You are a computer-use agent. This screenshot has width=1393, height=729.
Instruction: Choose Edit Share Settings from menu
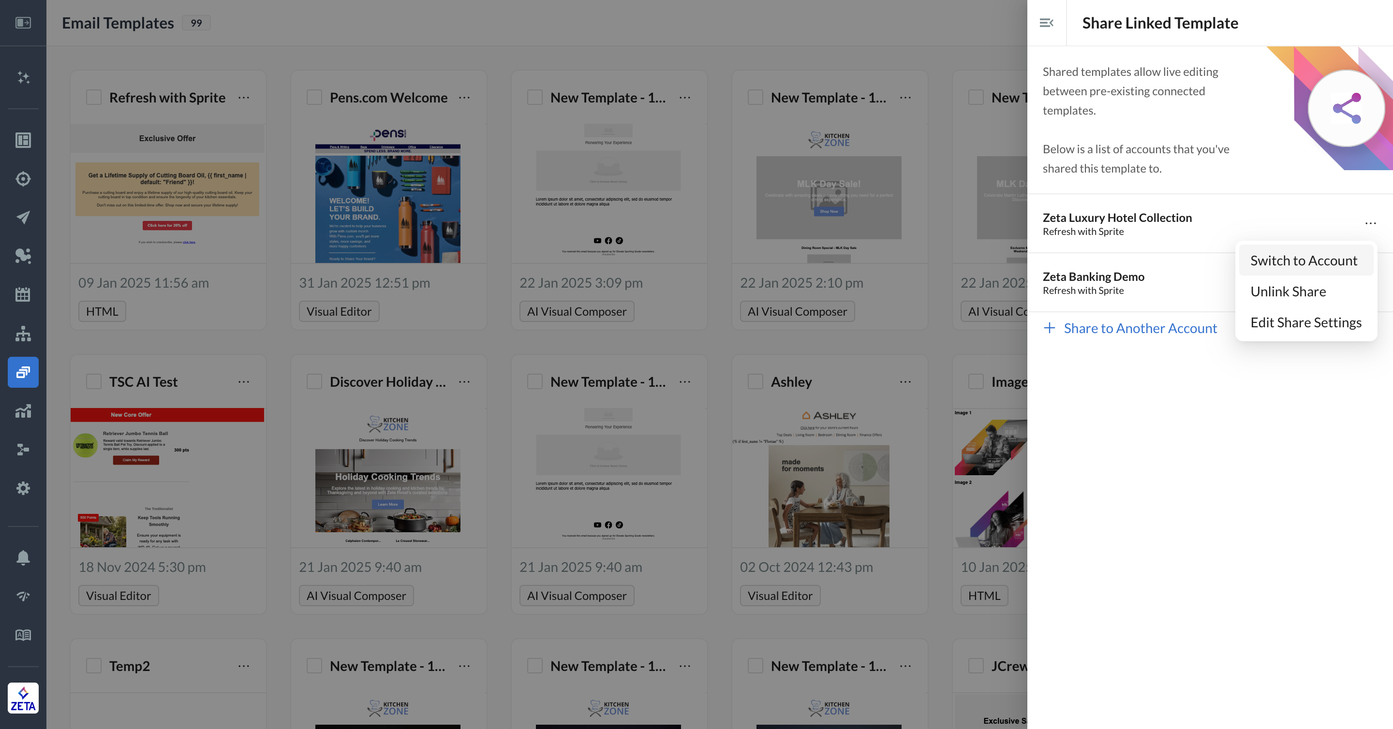click(1306, 322)
